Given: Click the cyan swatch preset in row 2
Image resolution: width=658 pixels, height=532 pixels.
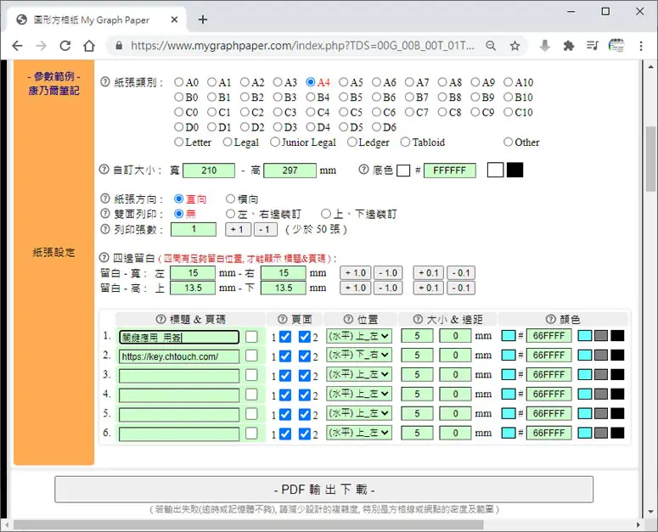Looking at the screenshot, I should click(x=585, y=355).
